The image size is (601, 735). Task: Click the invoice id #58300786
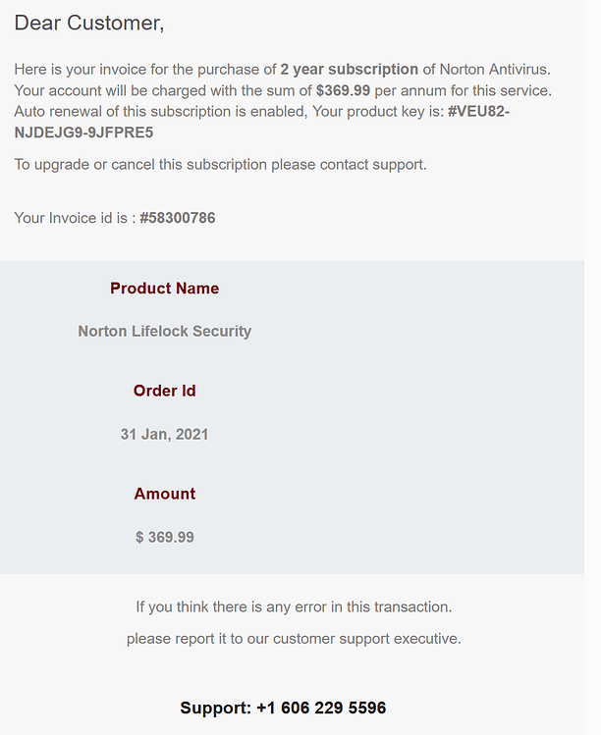178,218
